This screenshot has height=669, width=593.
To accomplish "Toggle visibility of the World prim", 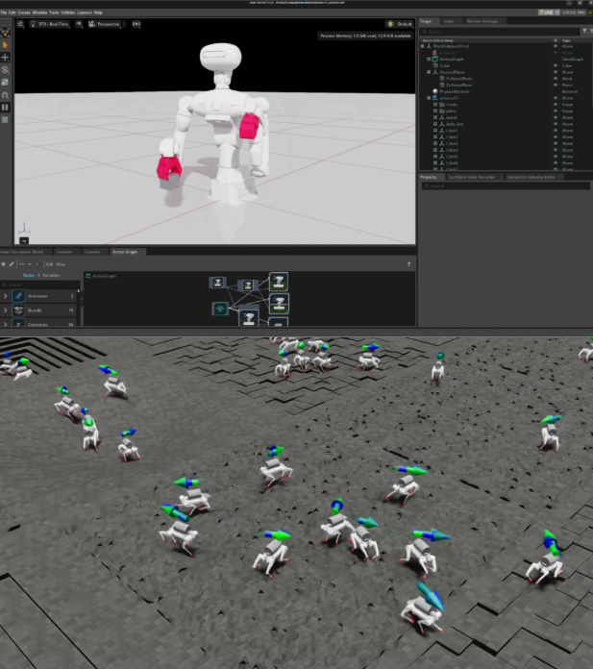I will (556, 46).
